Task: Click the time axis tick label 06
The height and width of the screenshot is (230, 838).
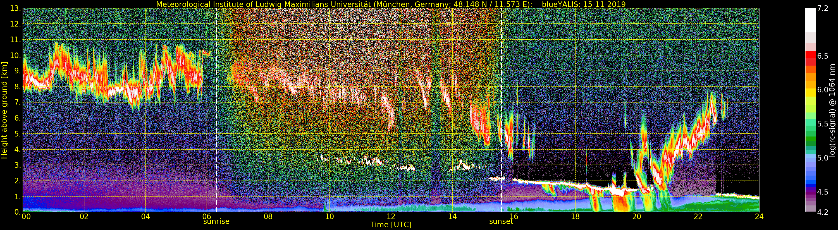Action: point(207,216)
